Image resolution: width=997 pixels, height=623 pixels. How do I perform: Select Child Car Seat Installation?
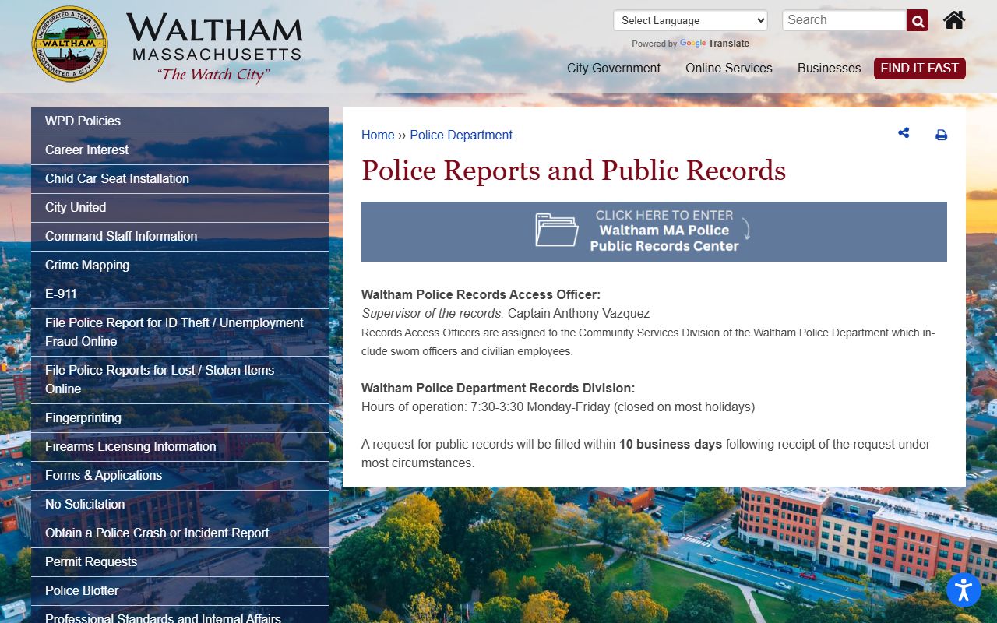point(180,179)
